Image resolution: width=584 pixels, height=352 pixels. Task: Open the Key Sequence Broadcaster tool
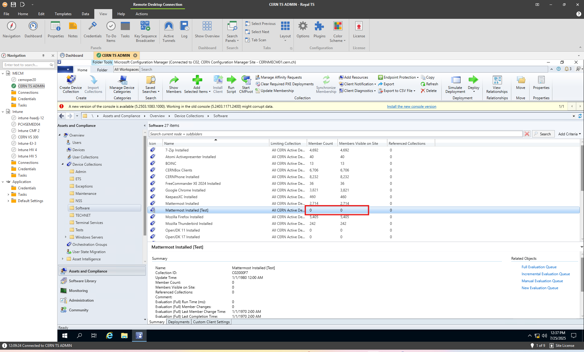pos(145,26)
